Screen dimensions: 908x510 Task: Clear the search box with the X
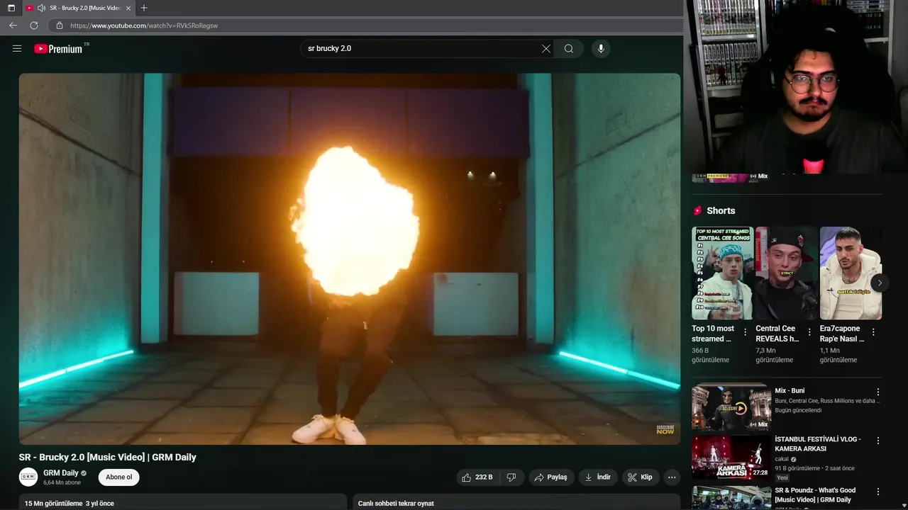[x=546, y=48]
